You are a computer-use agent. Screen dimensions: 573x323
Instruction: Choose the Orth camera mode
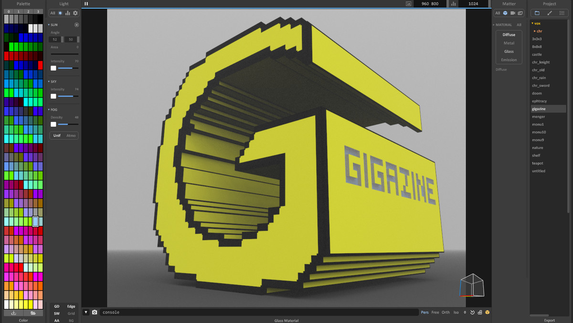tap(446, 312)
